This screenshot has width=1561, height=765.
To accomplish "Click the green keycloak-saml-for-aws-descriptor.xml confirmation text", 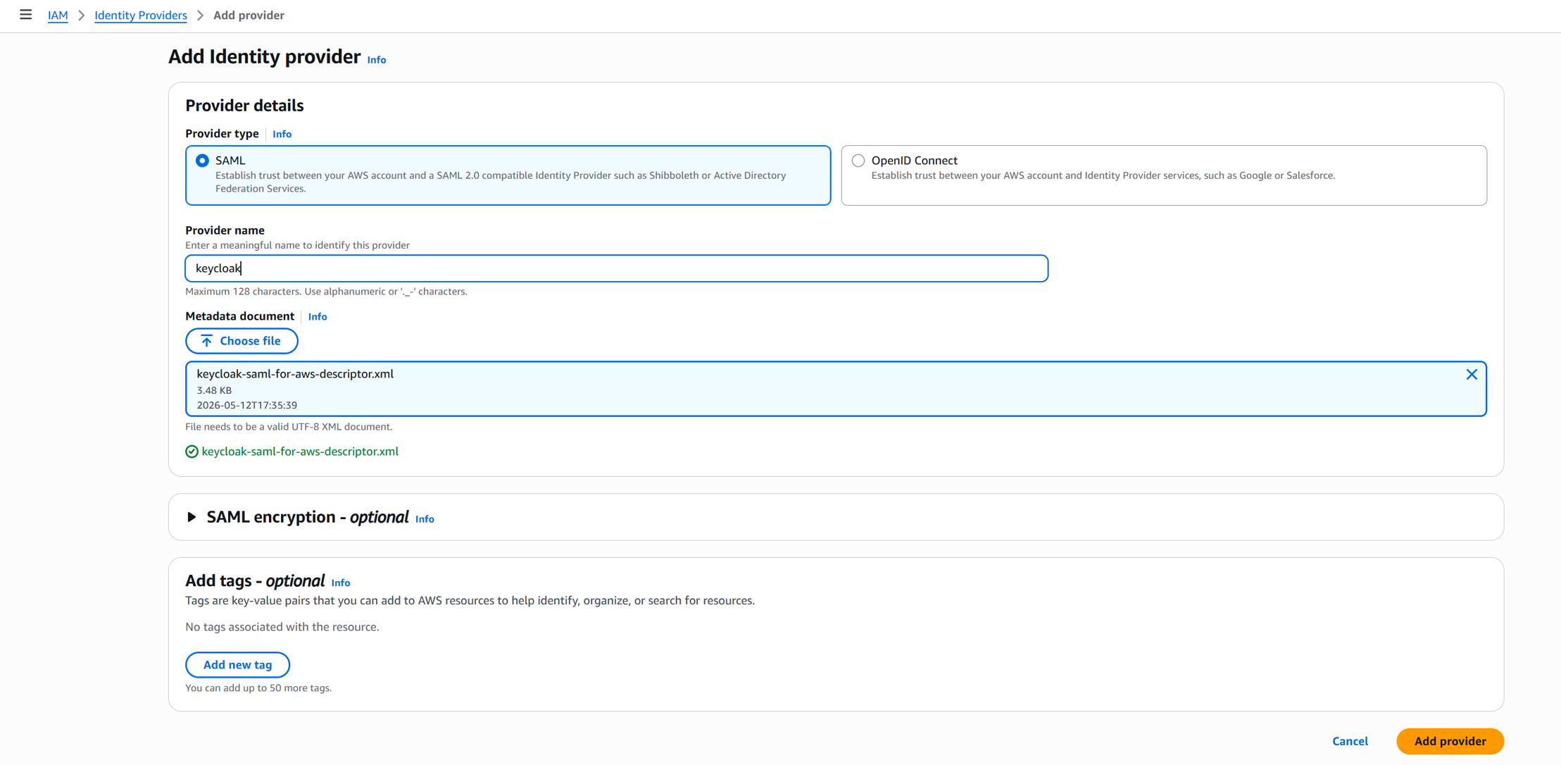I will tap(300, 452).
